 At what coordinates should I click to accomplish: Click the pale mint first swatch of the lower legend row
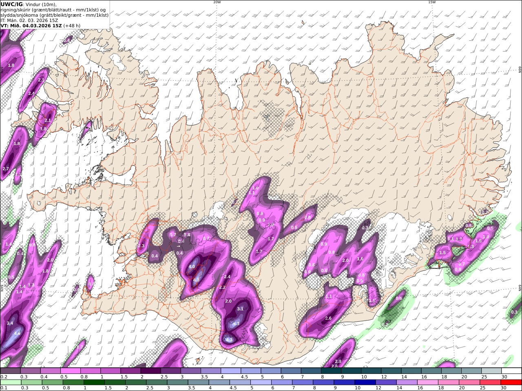(11, 382)
